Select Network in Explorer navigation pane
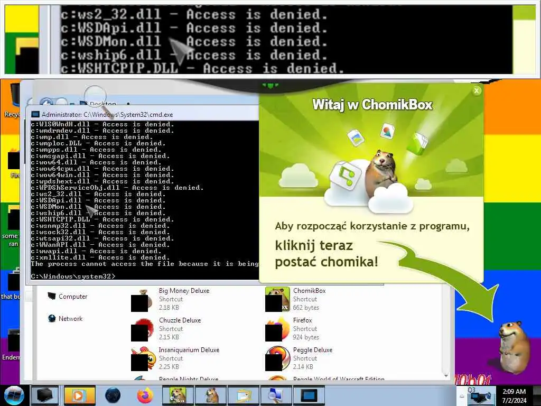Image resolution: width=541 pixels, height=406 pixels. pyautogui.click(x=65, y=318)
